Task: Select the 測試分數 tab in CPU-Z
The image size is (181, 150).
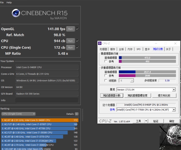Action: pyautogui.click(x=158, y=49)
